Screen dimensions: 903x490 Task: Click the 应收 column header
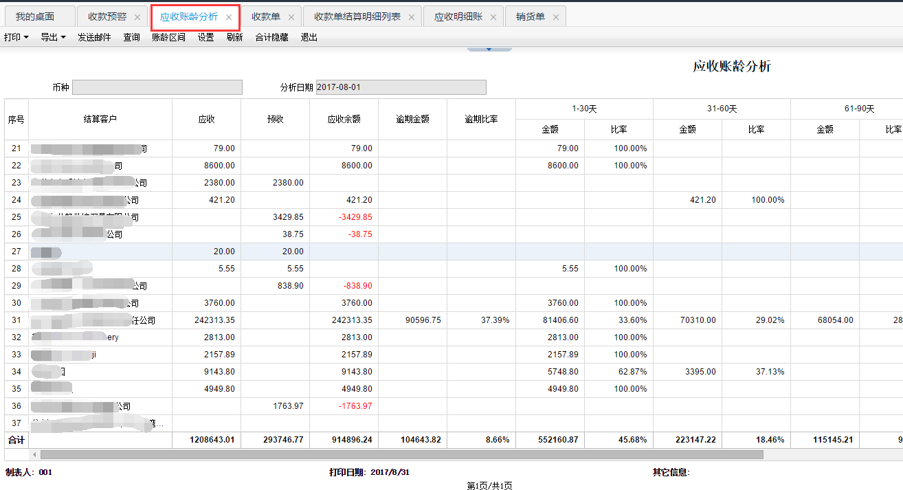[207, 120]
